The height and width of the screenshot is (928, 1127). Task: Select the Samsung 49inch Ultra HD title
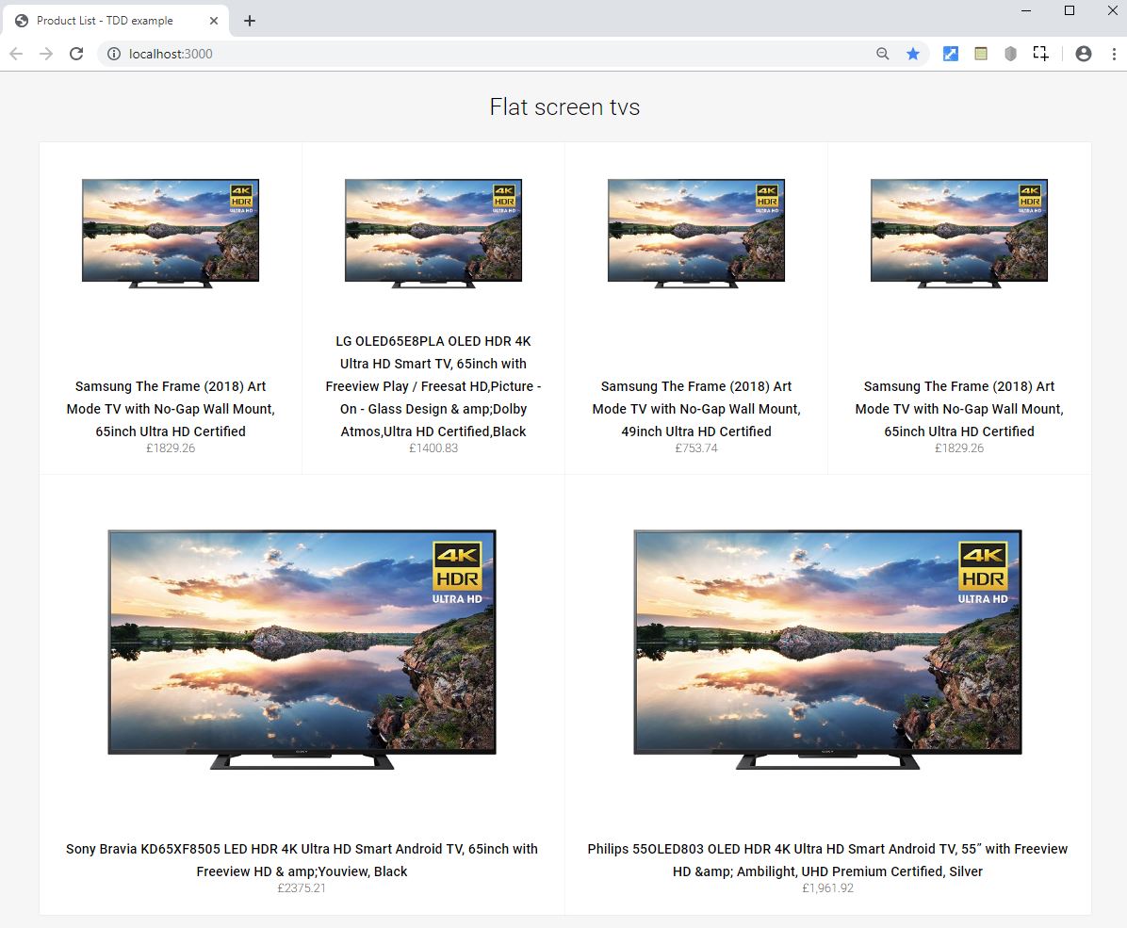click(x=696, y=408)
